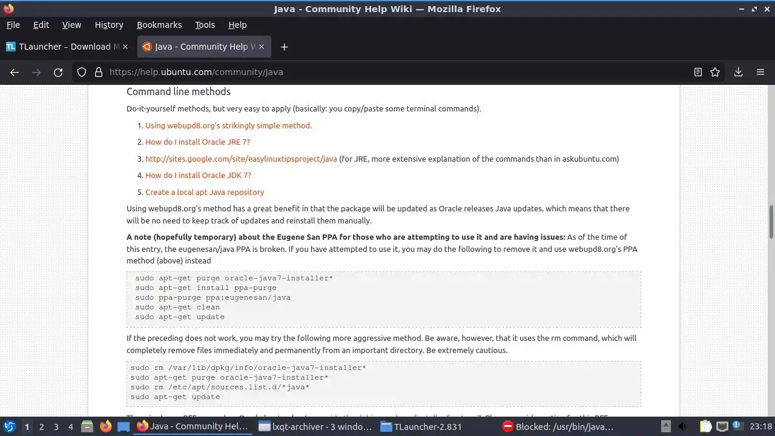Viewport: 775px width, 436px height.
Task: Open webupd8.org's strikingly simple method link
Action: tap(228, 125)
